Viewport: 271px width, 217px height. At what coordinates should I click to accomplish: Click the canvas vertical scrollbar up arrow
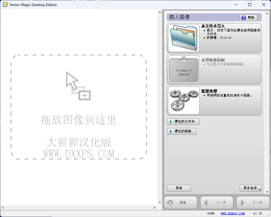(x=160, y=12)
